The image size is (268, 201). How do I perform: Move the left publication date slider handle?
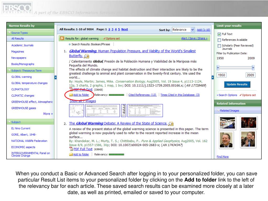coord(218,68)
